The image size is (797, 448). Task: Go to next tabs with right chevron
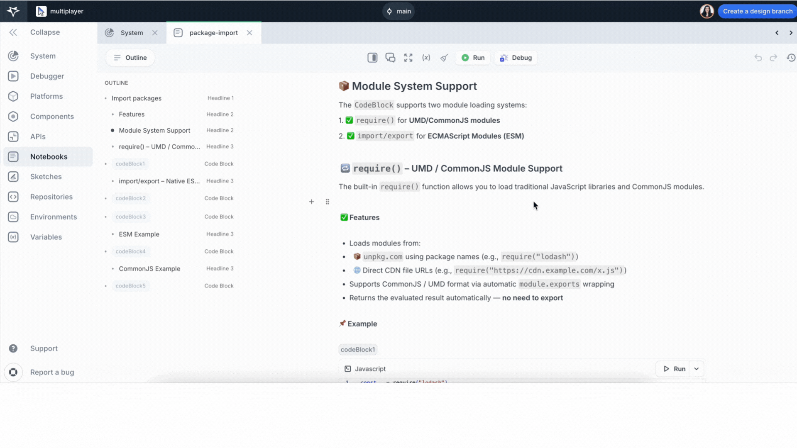(x=791, y=33)
